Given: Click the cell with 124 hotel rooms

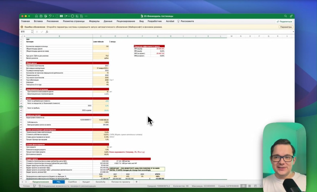Looking at the screenshot, I should point(101,46).
